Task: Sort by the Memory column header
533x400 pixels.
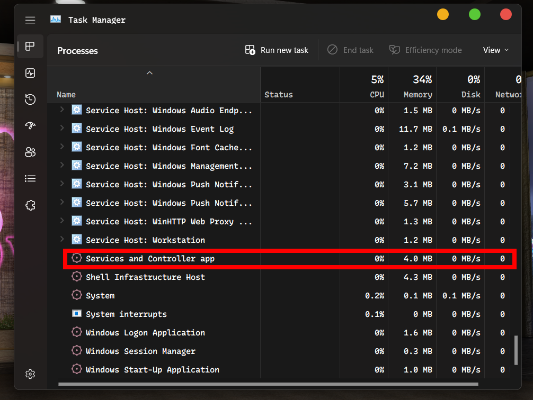Action: coord(412,85)
